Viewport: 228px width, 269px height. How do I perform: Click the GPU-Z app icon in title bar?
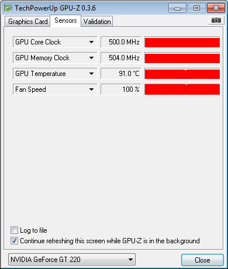point(8,8)
